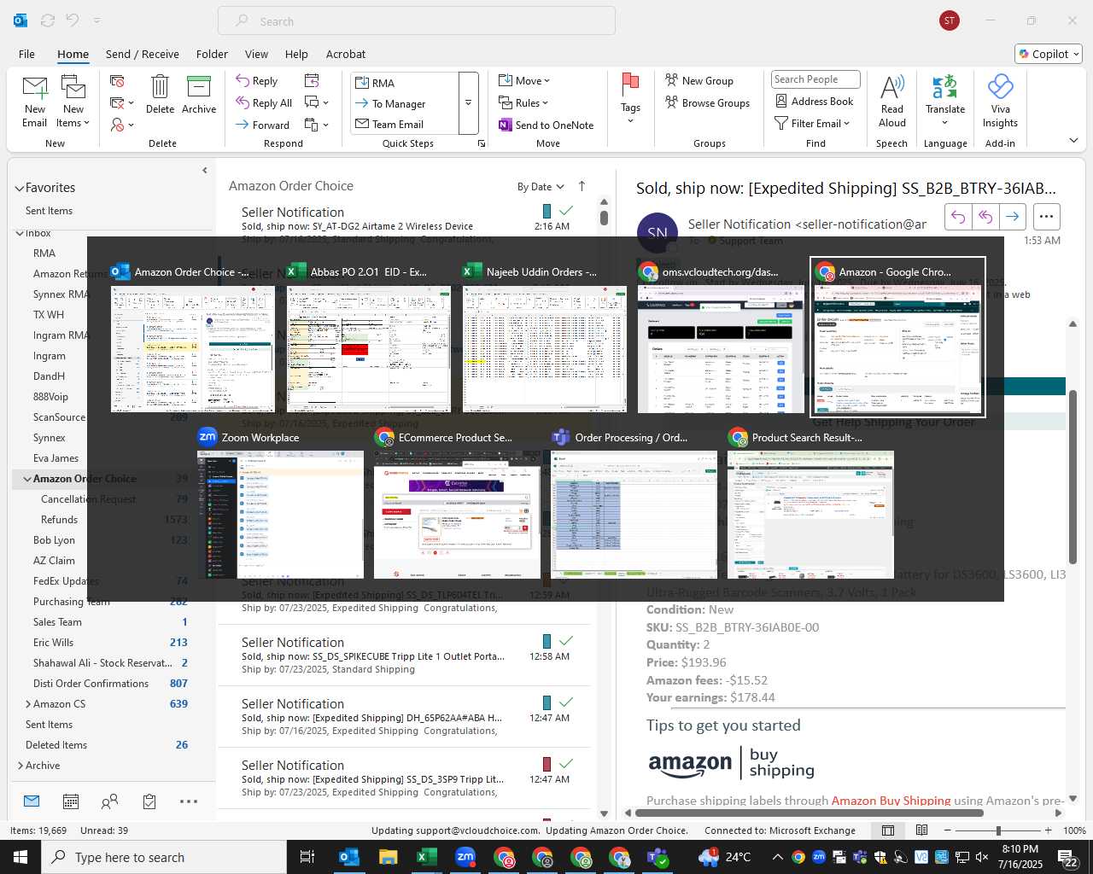Open the Address Book

pyautogui.click(x=815, y=101)
